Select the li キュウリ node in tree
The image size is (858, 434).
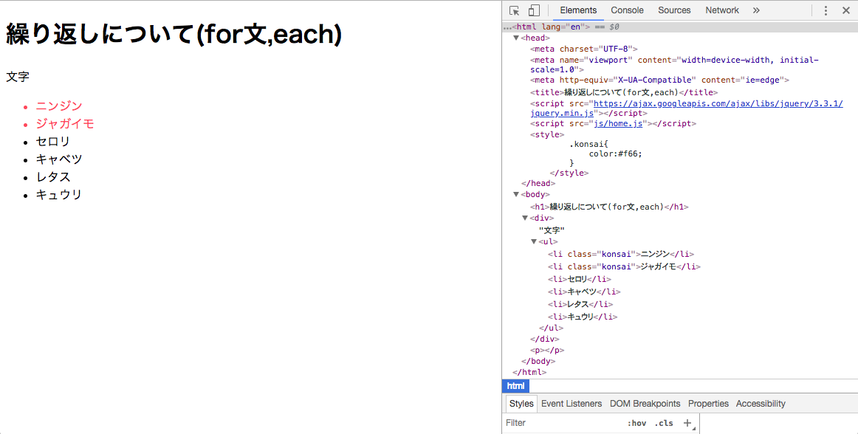pyautogui.click(x=582, y=317)
